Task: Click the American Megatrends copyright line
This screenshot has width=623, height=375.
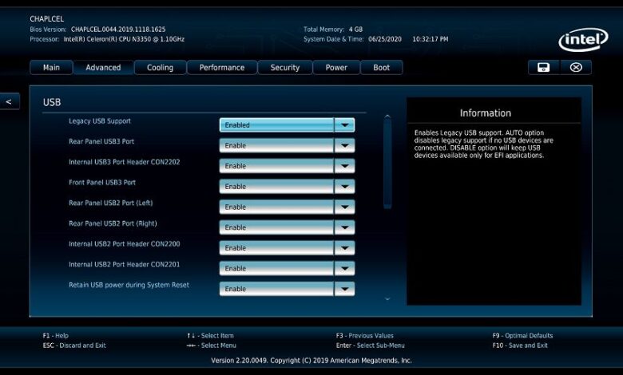Action: 311,361
